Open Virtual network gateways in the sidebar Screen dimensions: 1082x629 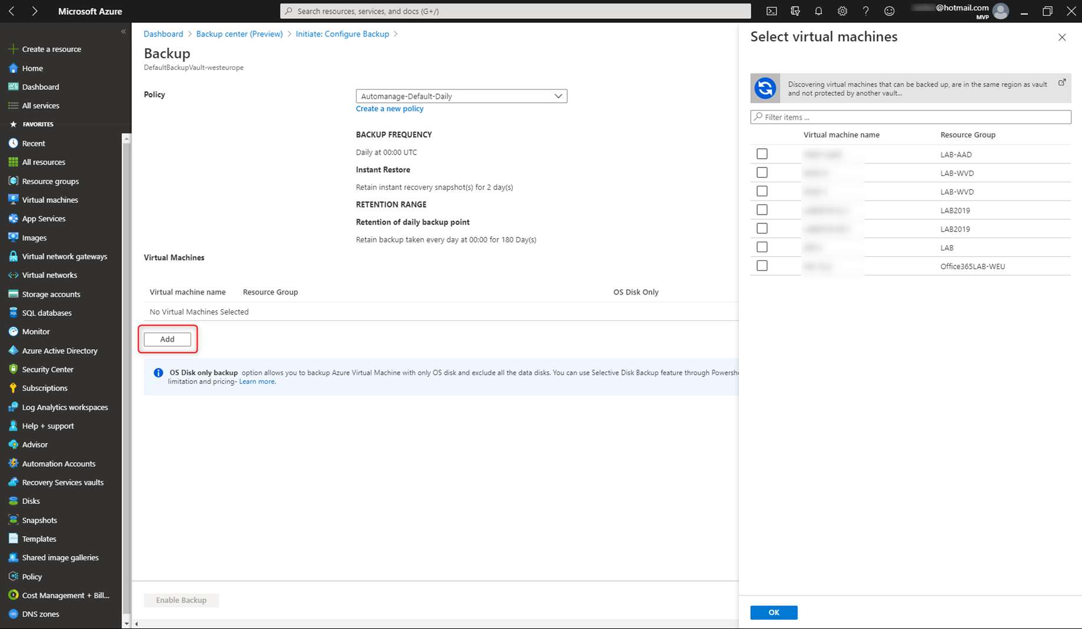tap(65, 256)
